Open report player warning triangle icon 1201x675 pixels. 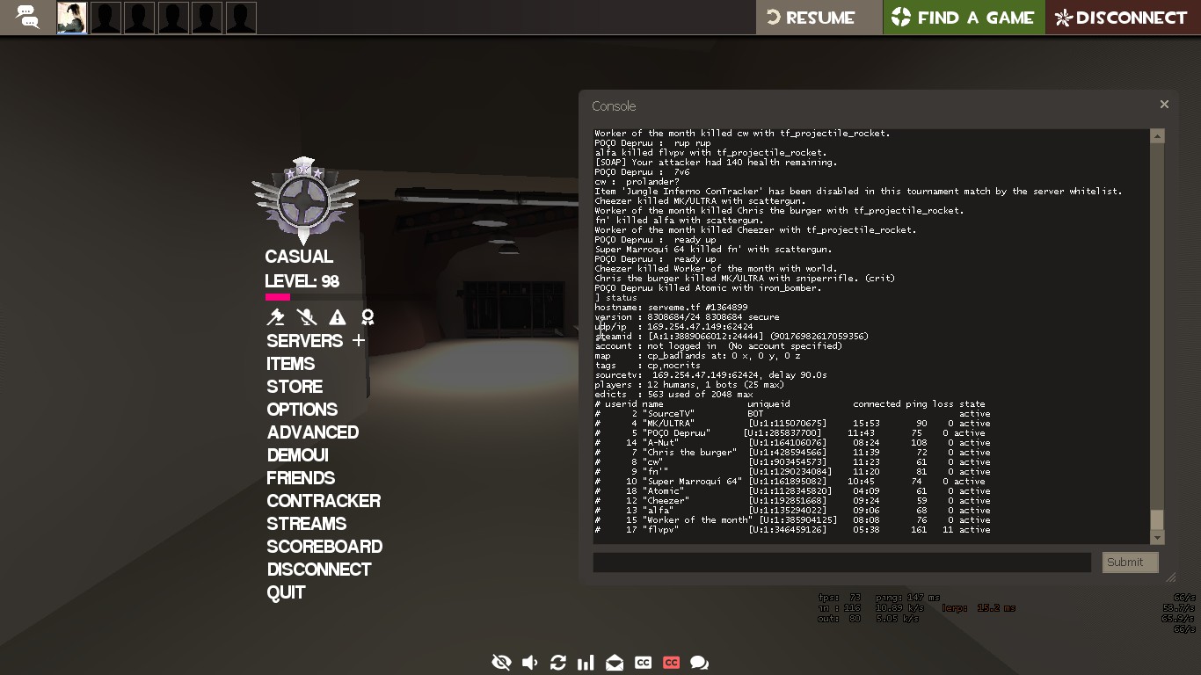pos(337,317)
